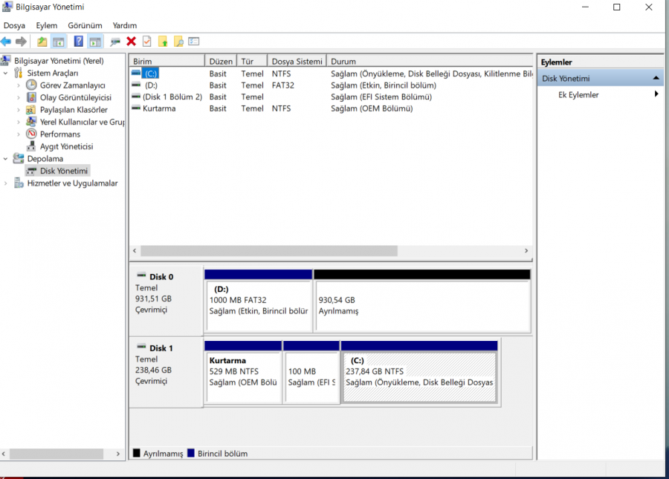Click the folder with magnifier icon
Screen dimensions: 669x479
pyautogui.click(x=178, y=42)
